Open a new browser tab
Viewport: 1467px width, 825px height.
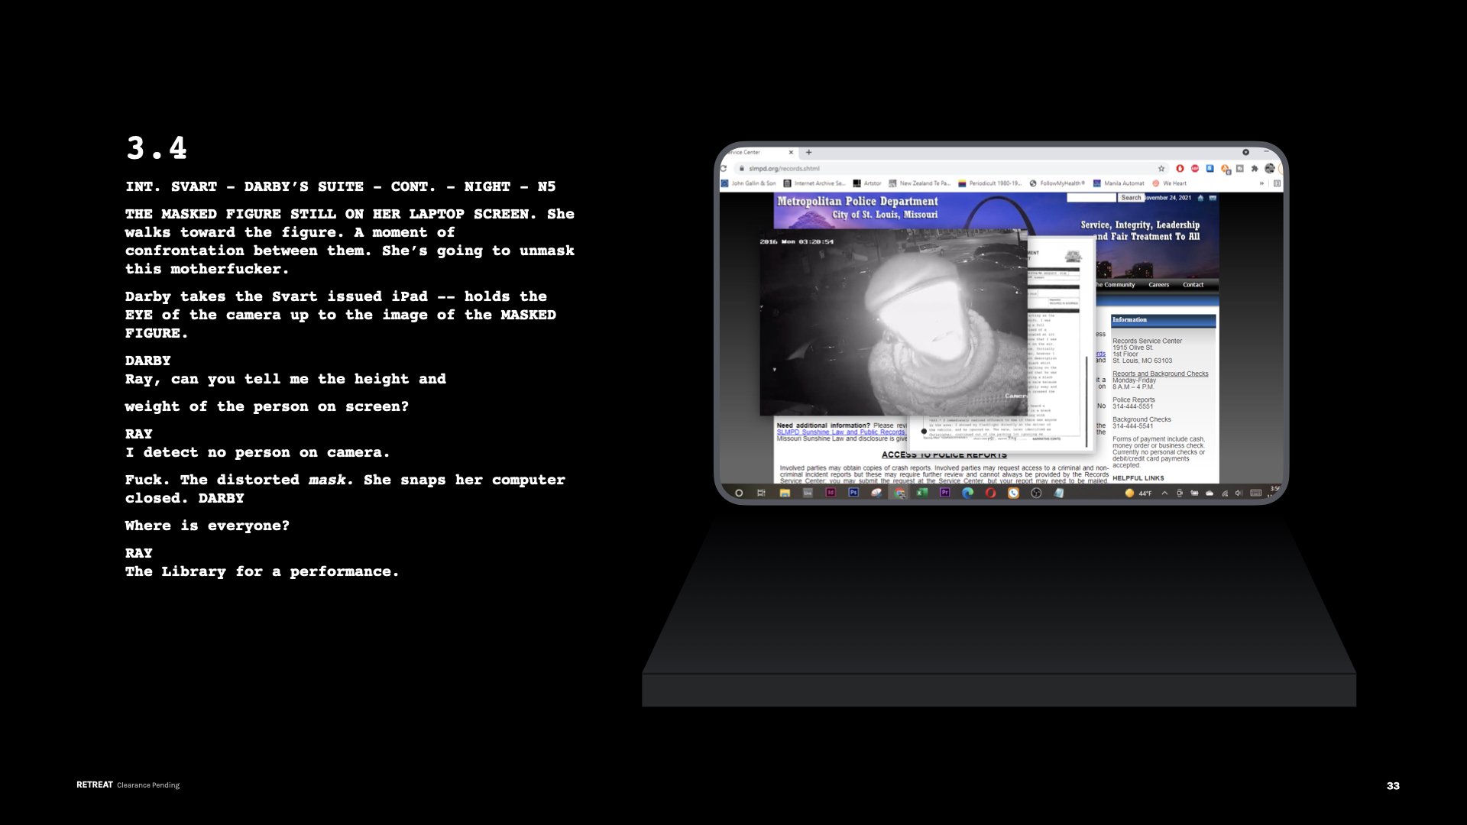pos(808,152)
